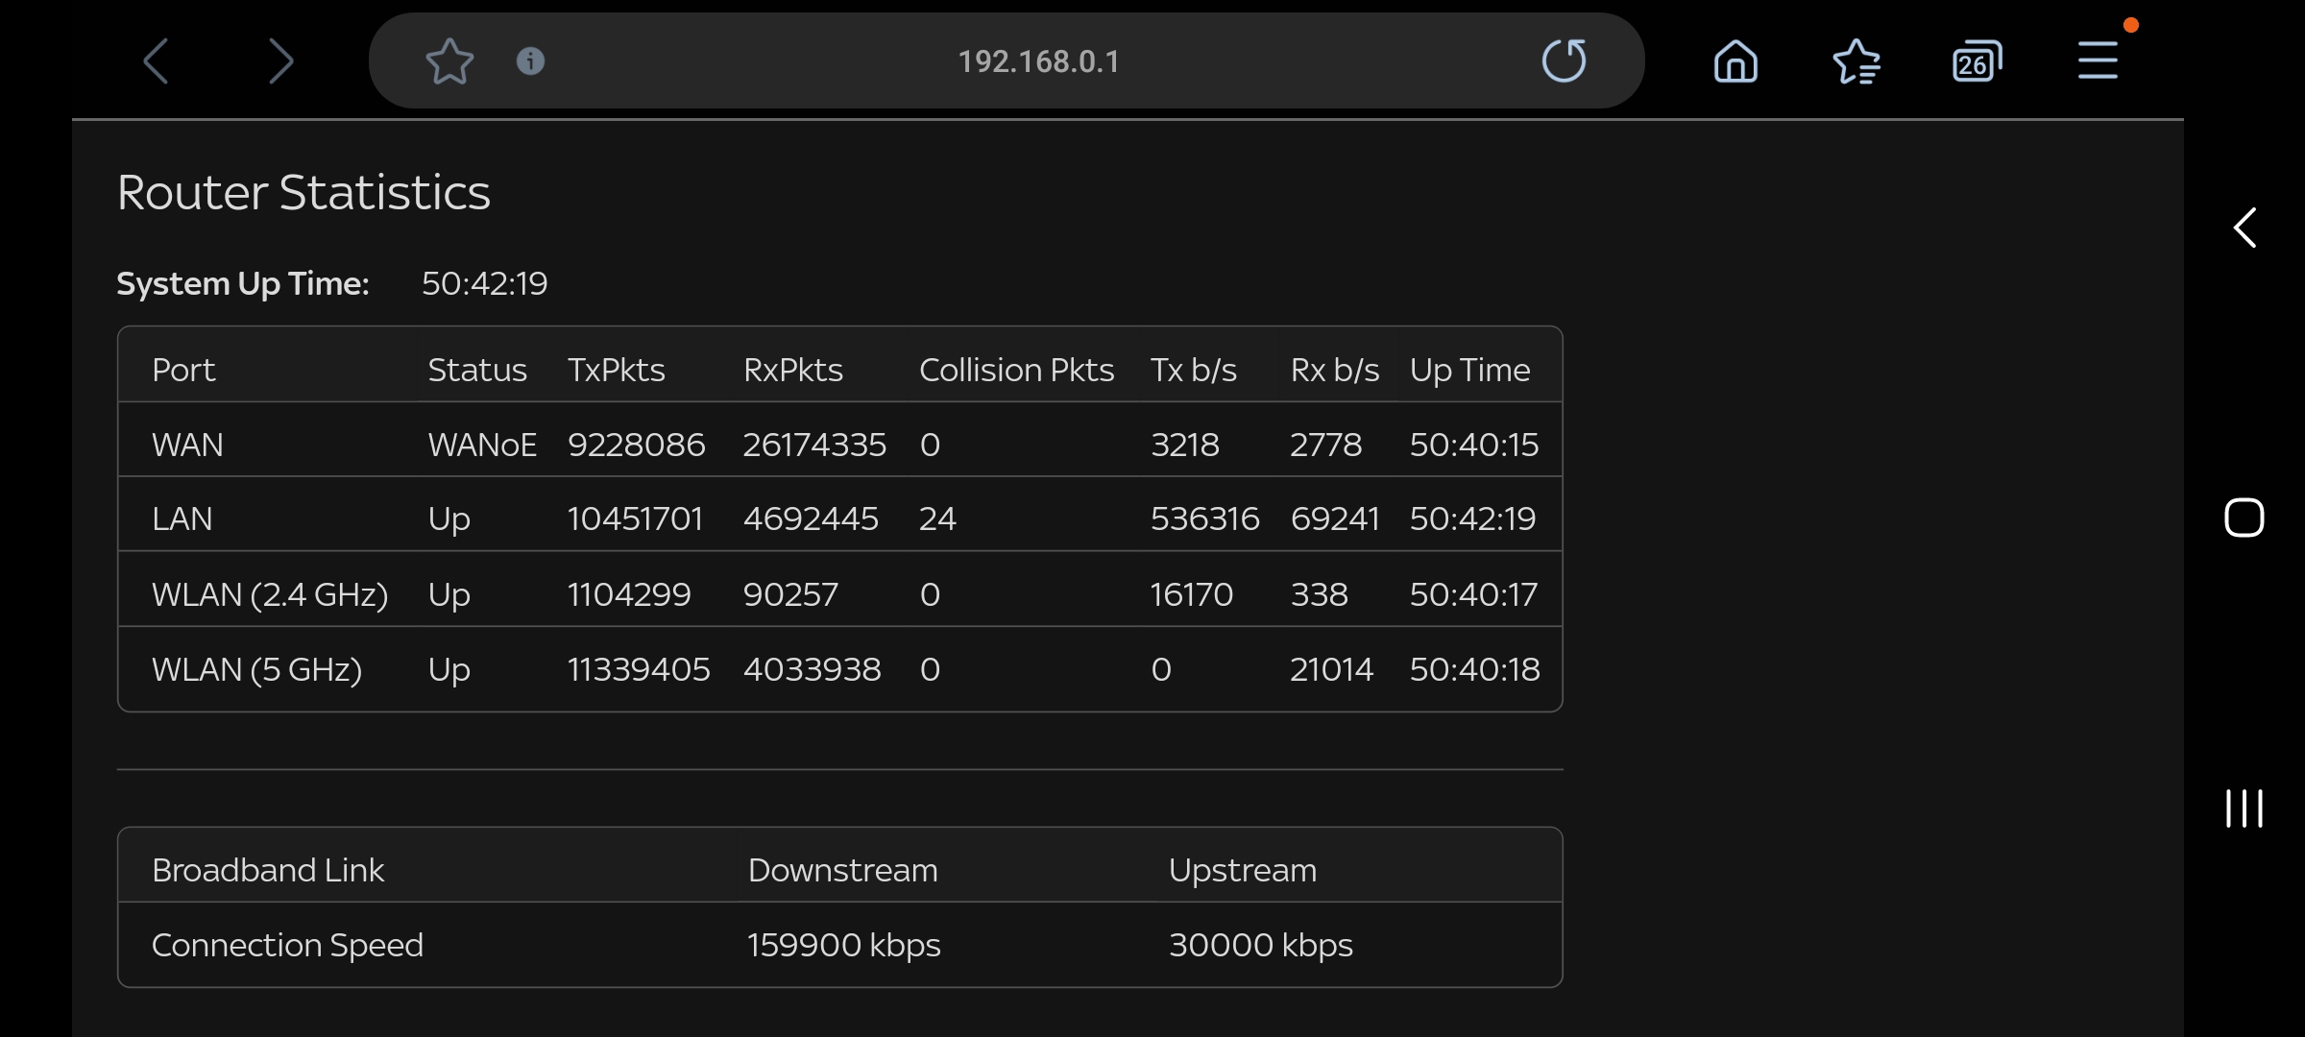Viewport: 2305px width, 1037px height.
Task: Click the browser forward arrow
Action: [x=279, y=61]
